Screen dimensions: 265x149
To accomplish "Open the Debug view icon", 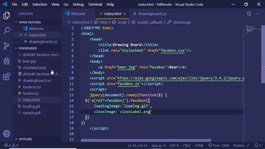I will 7,61.
